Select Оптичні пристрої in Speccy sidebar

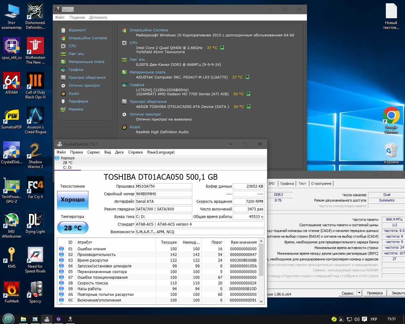[x=84, y=85]
